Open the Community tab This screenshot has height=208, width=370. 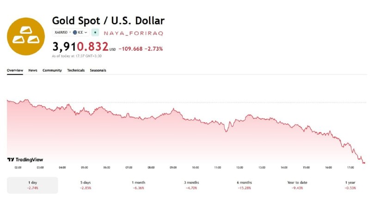point(52,70)
